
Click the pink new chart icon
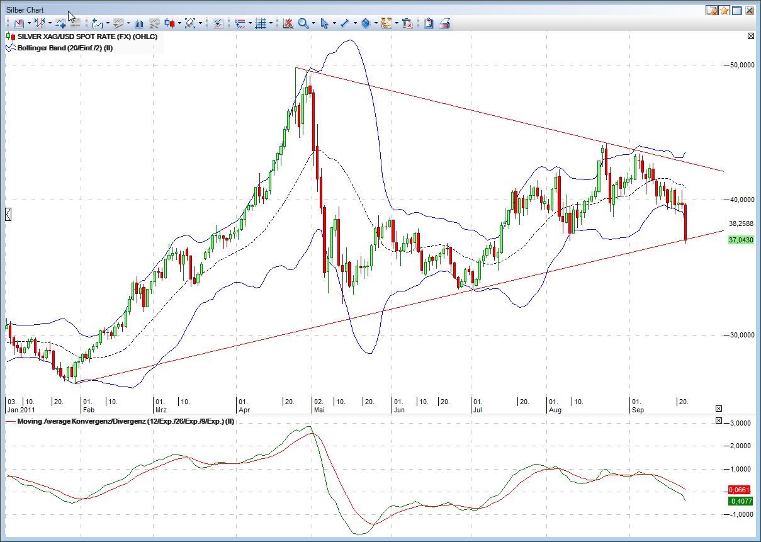[x=18, y=23]
